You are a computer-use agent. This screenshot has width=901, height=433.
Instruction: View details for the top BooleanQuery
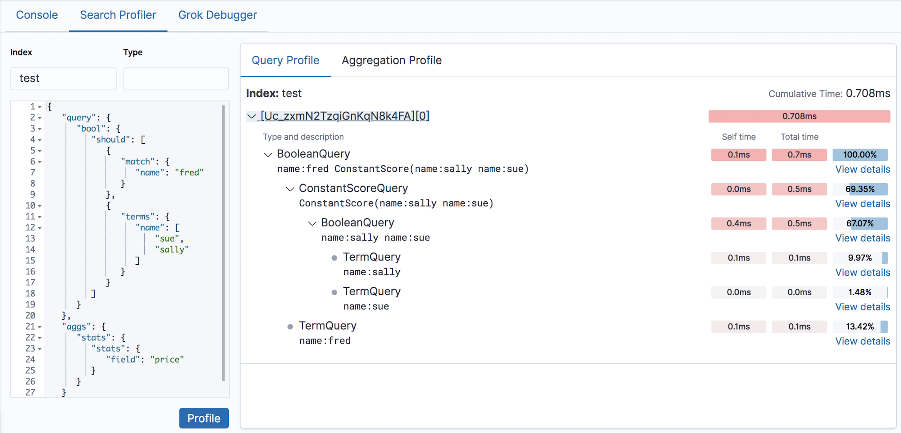[x=862, y=169]
